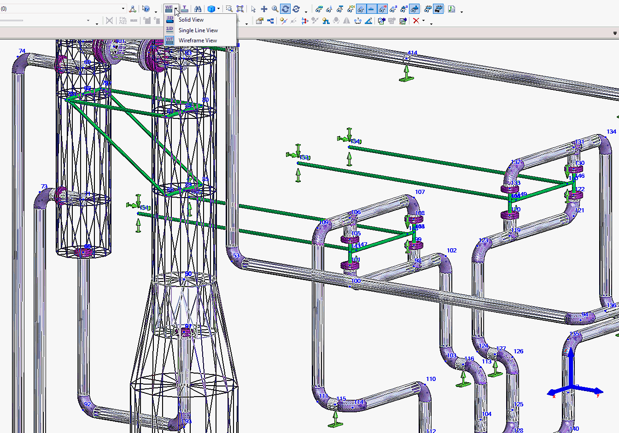Select the Zoom magnifier tool
619x433 pixels.
(x=275, y=9)
